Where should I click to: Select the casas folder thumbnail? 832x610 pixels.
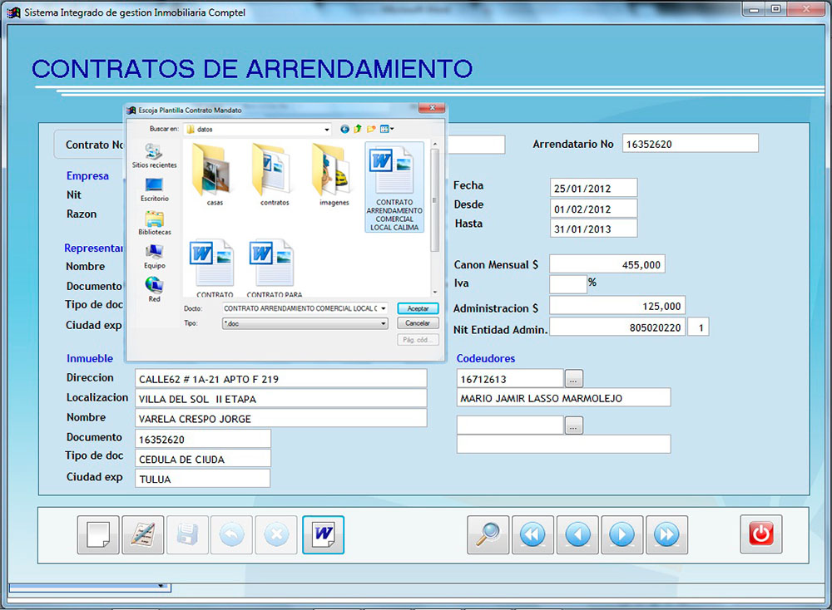point(215,175)
